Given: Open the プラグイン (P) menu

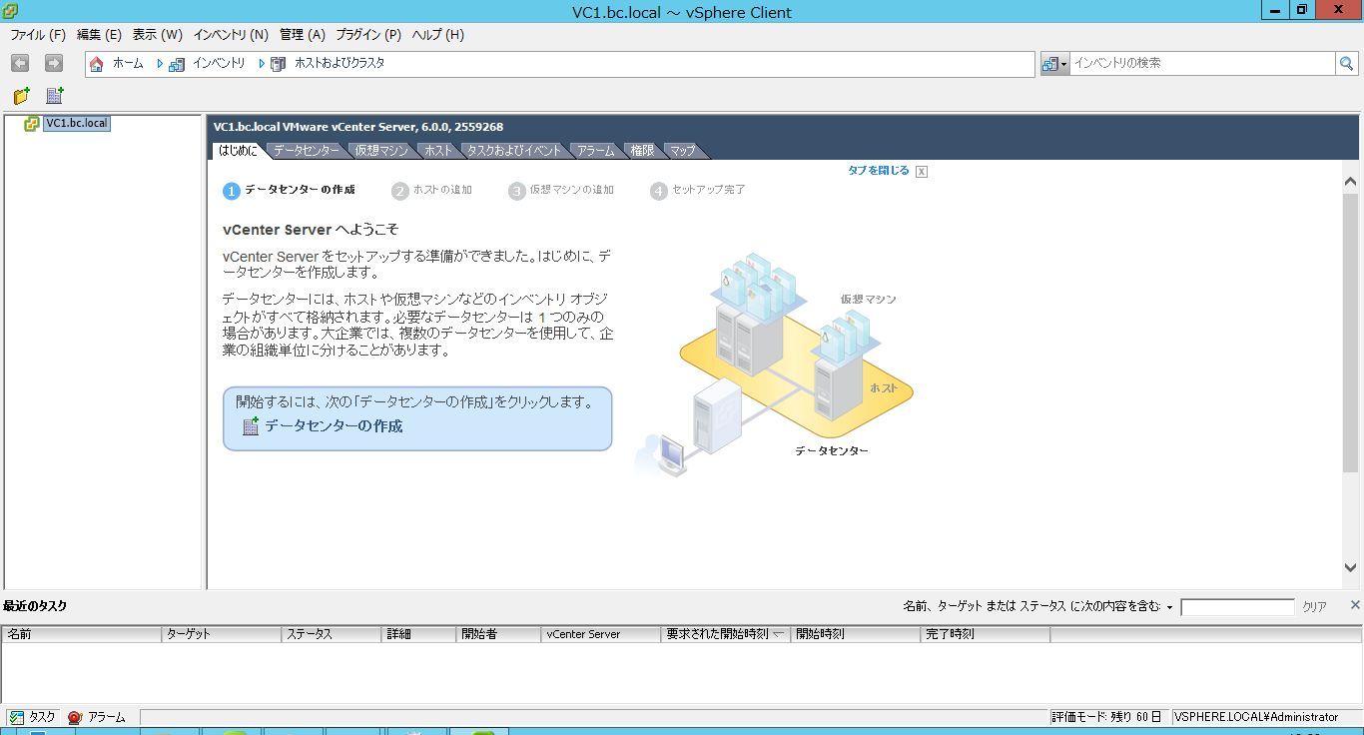Looking at the screenshot, I should [x=368, y=35].
